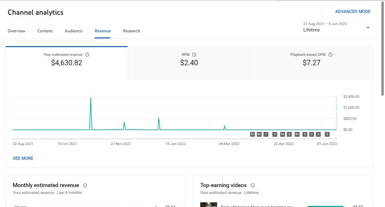The width and height of the screenshot is (385, 207).
Task: Click the small chart spike near 04-Mar-2022
Action: pyautogui.click(x=224, y=128)
